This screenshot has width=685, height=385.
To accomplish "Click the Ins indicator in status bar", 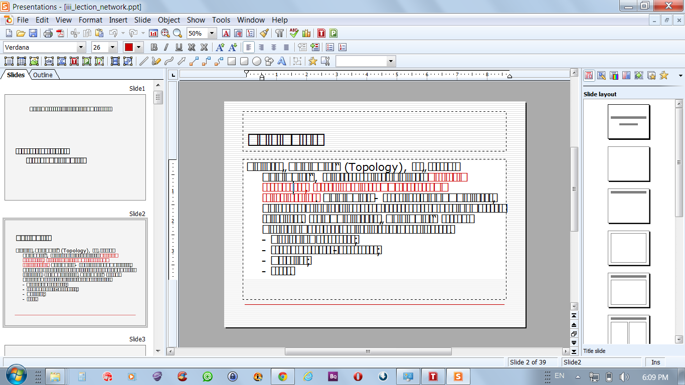I will coord(655,362).
